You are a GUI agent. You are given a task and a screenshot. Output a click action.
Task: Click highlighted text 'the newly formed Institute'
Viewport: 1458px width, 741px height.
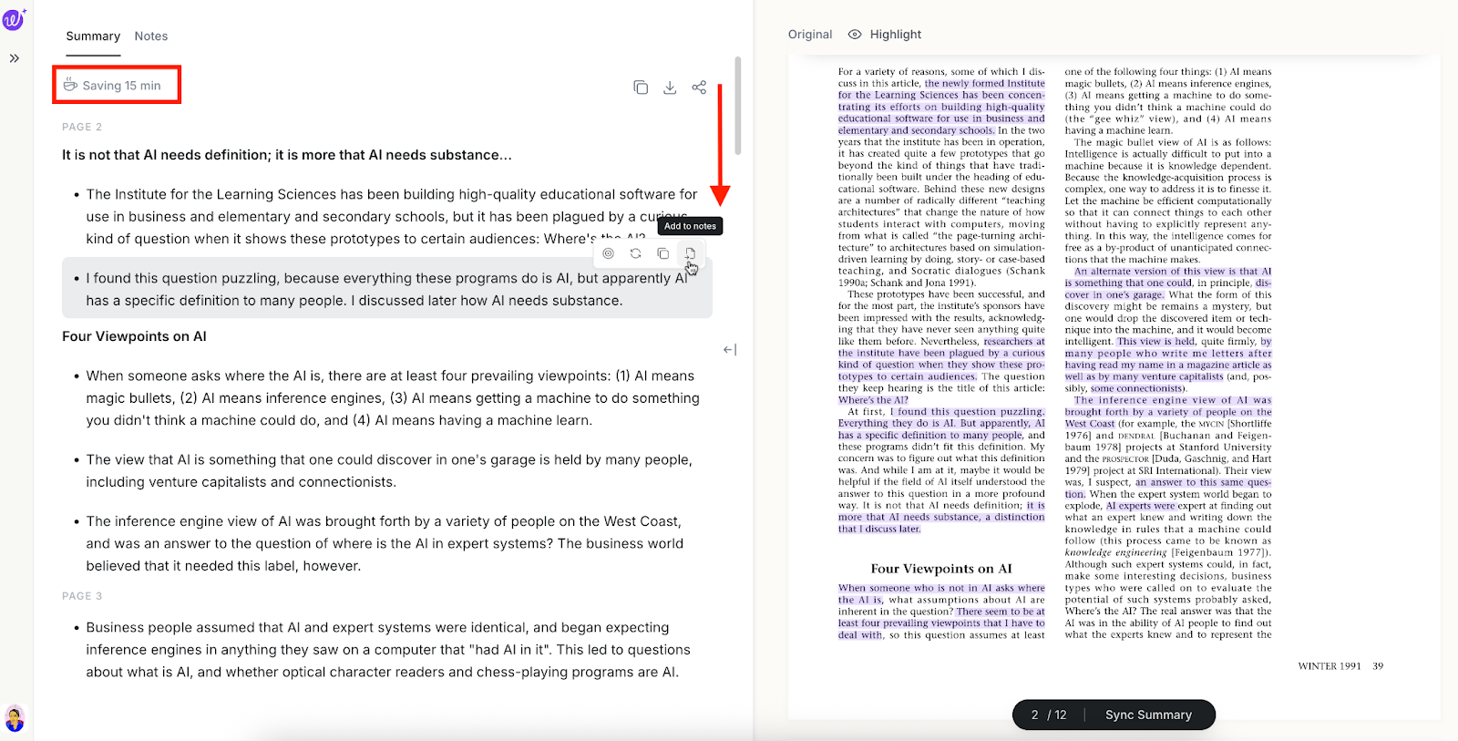985,83
